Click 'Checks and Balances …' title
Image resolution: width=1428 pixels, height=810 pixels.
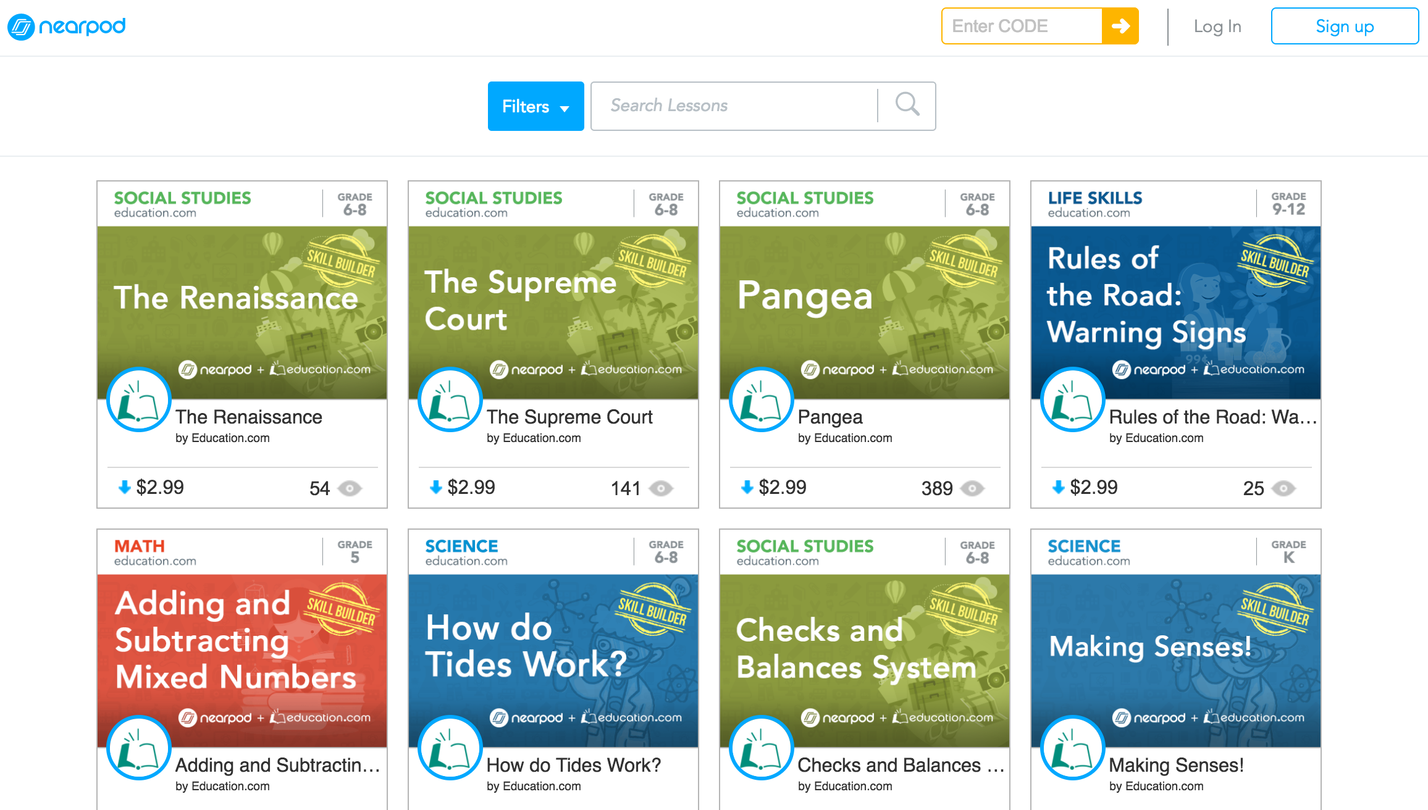(x=902, y=765)
